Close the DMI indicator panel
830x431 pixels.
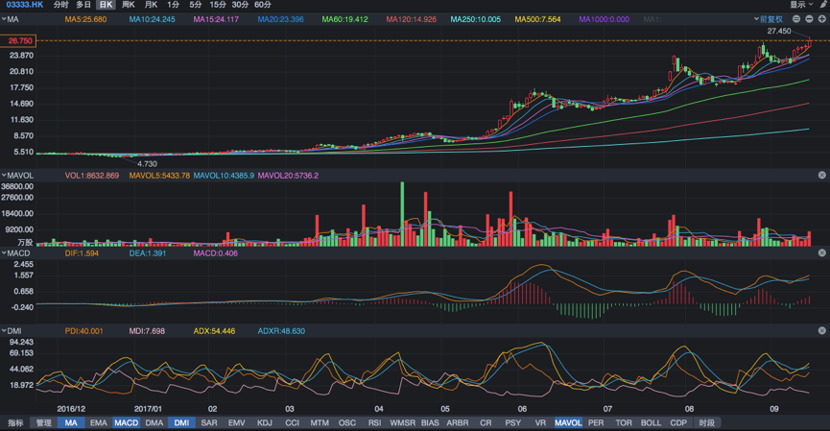tap(822, 331)
